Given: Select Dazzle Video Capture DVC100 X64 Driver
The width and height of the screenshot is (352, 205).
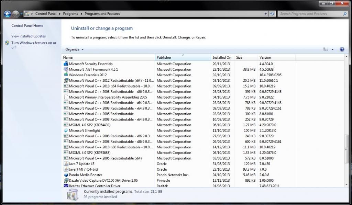Looking at the screenshot, I should click(x=103, y=180).
